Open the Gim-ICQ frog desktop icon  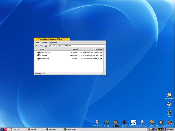point(106,122)
